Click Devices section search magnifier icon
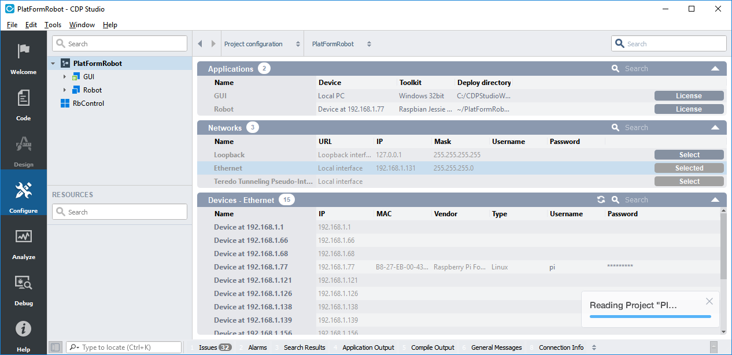This screenshot has width=732, height=355. click(x=616, y=200)
